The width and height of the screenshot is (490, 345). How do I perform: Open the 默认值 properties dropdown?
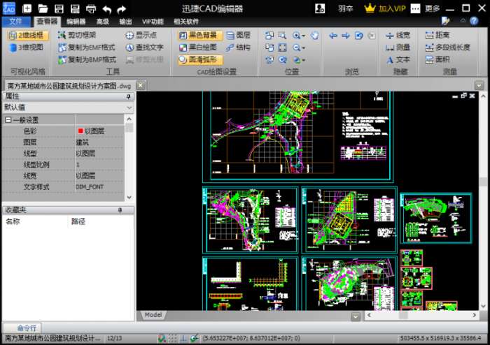pos(129,108)
